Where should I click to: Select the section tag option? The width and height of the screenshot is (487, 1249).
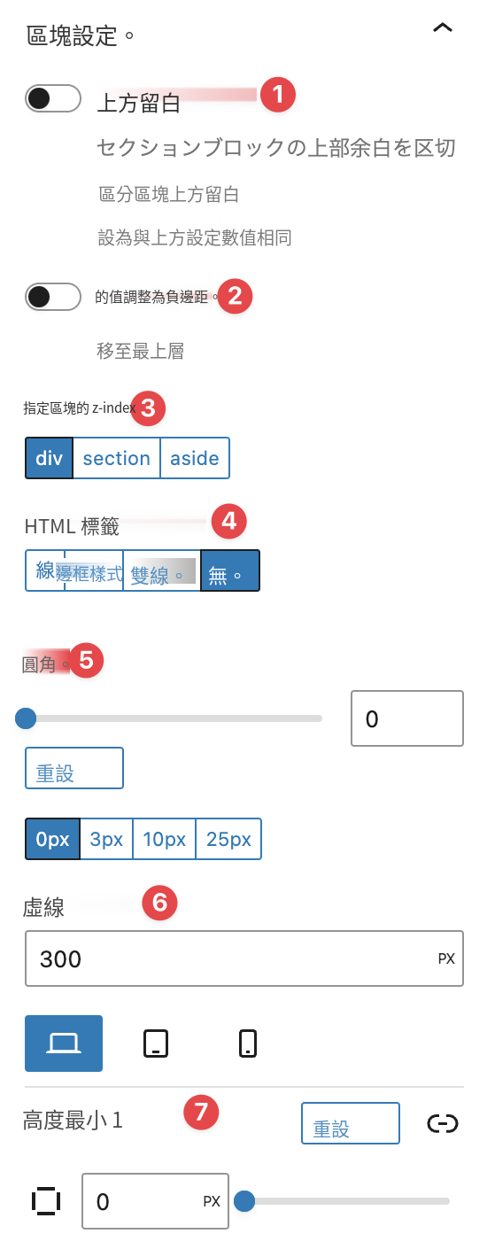tap(116, 458)
